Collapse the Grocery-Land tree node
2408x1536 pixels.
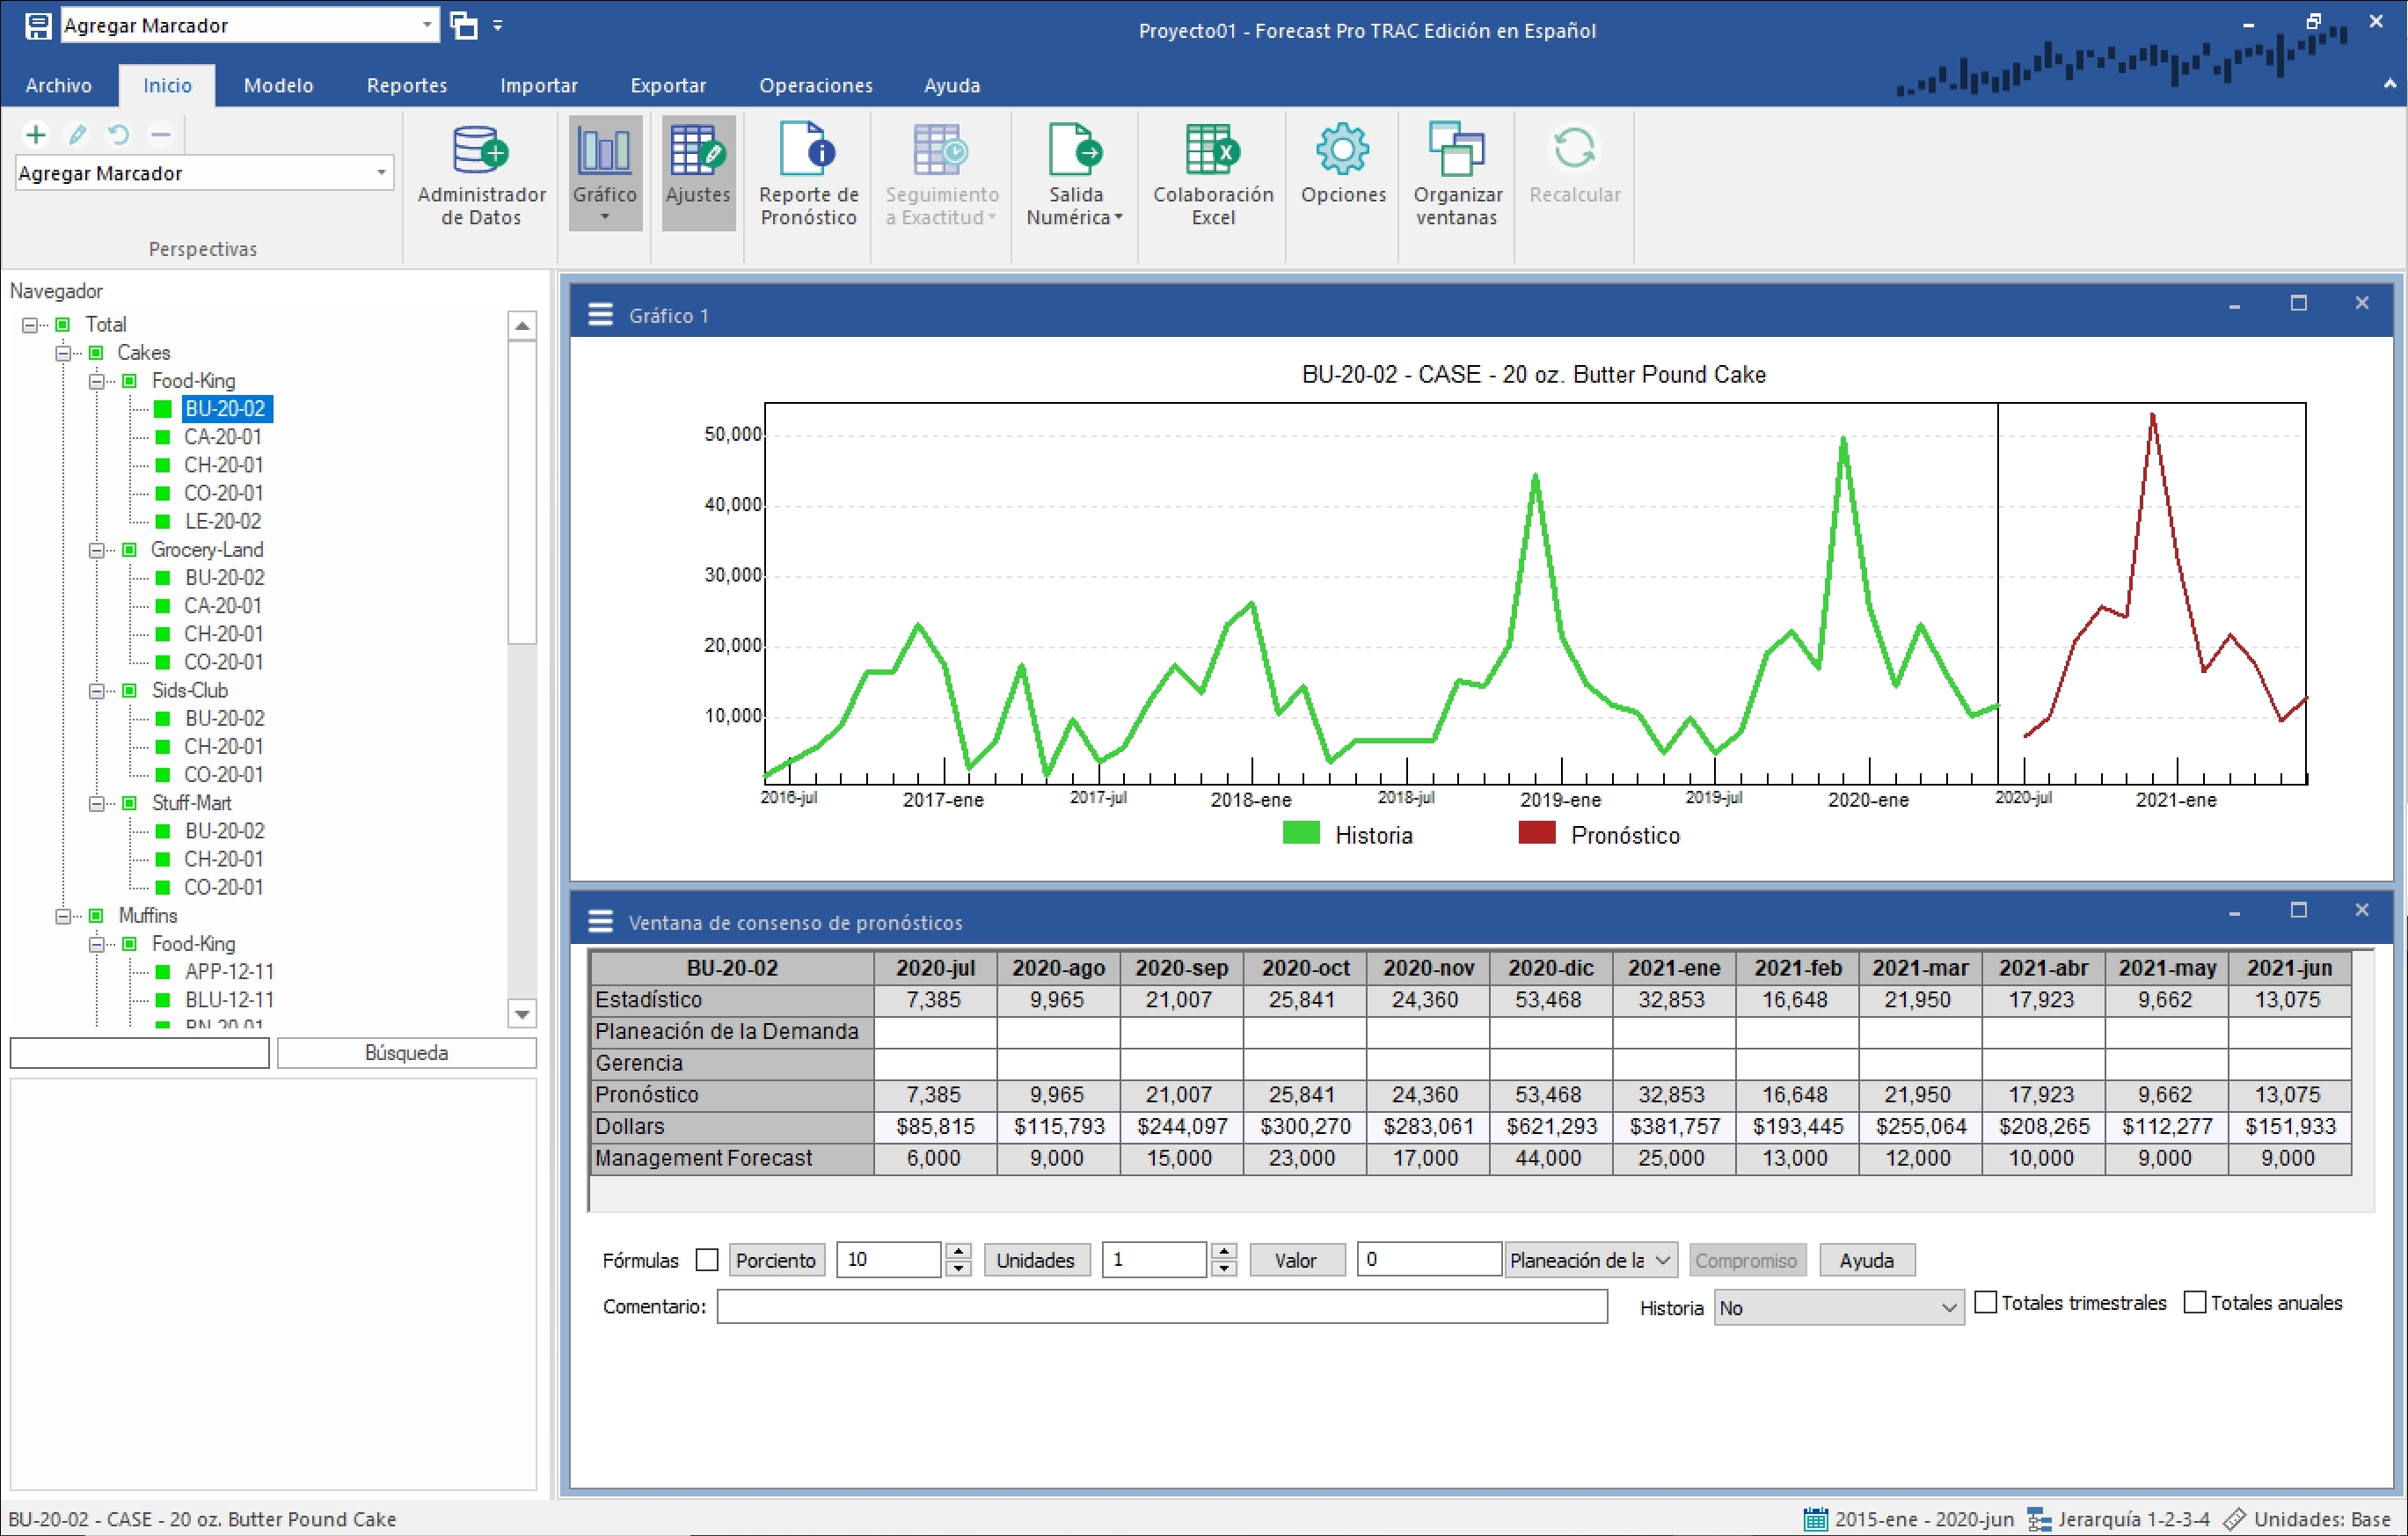[x=97, y=550]
